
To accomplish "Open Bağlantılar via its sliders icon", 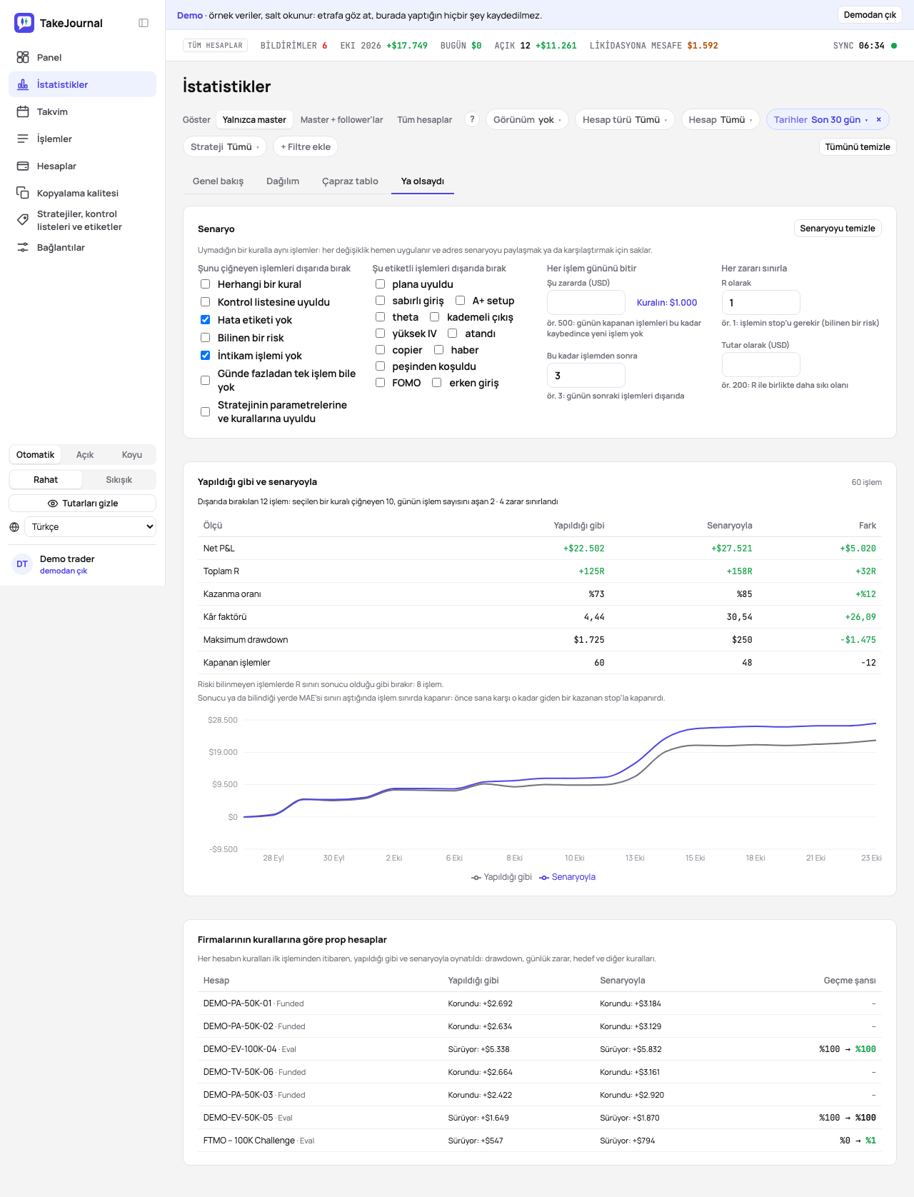I will tap(23, 247).
